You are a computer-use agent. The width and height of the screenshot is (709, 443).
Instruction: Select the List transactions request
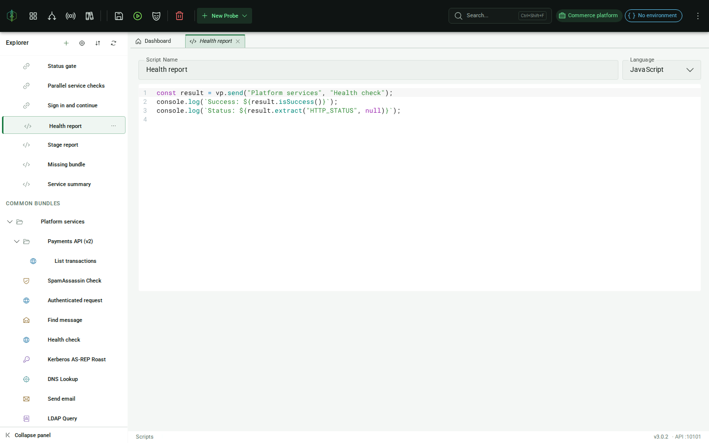pos(64,261)
